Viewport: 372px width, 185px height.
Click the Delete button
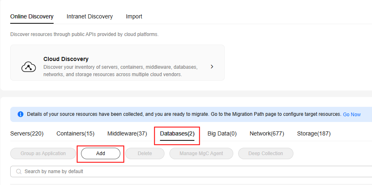[145, 153]
